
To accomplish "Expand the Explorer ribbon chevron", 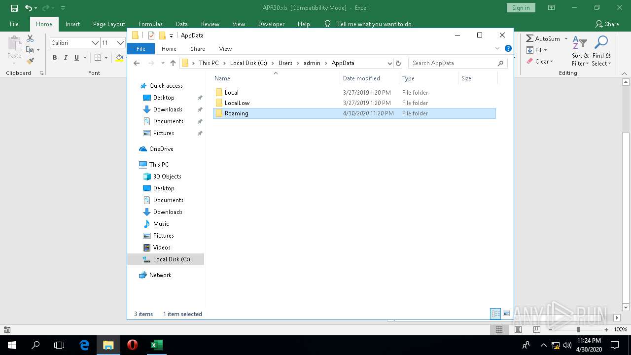I will point(497,48).
